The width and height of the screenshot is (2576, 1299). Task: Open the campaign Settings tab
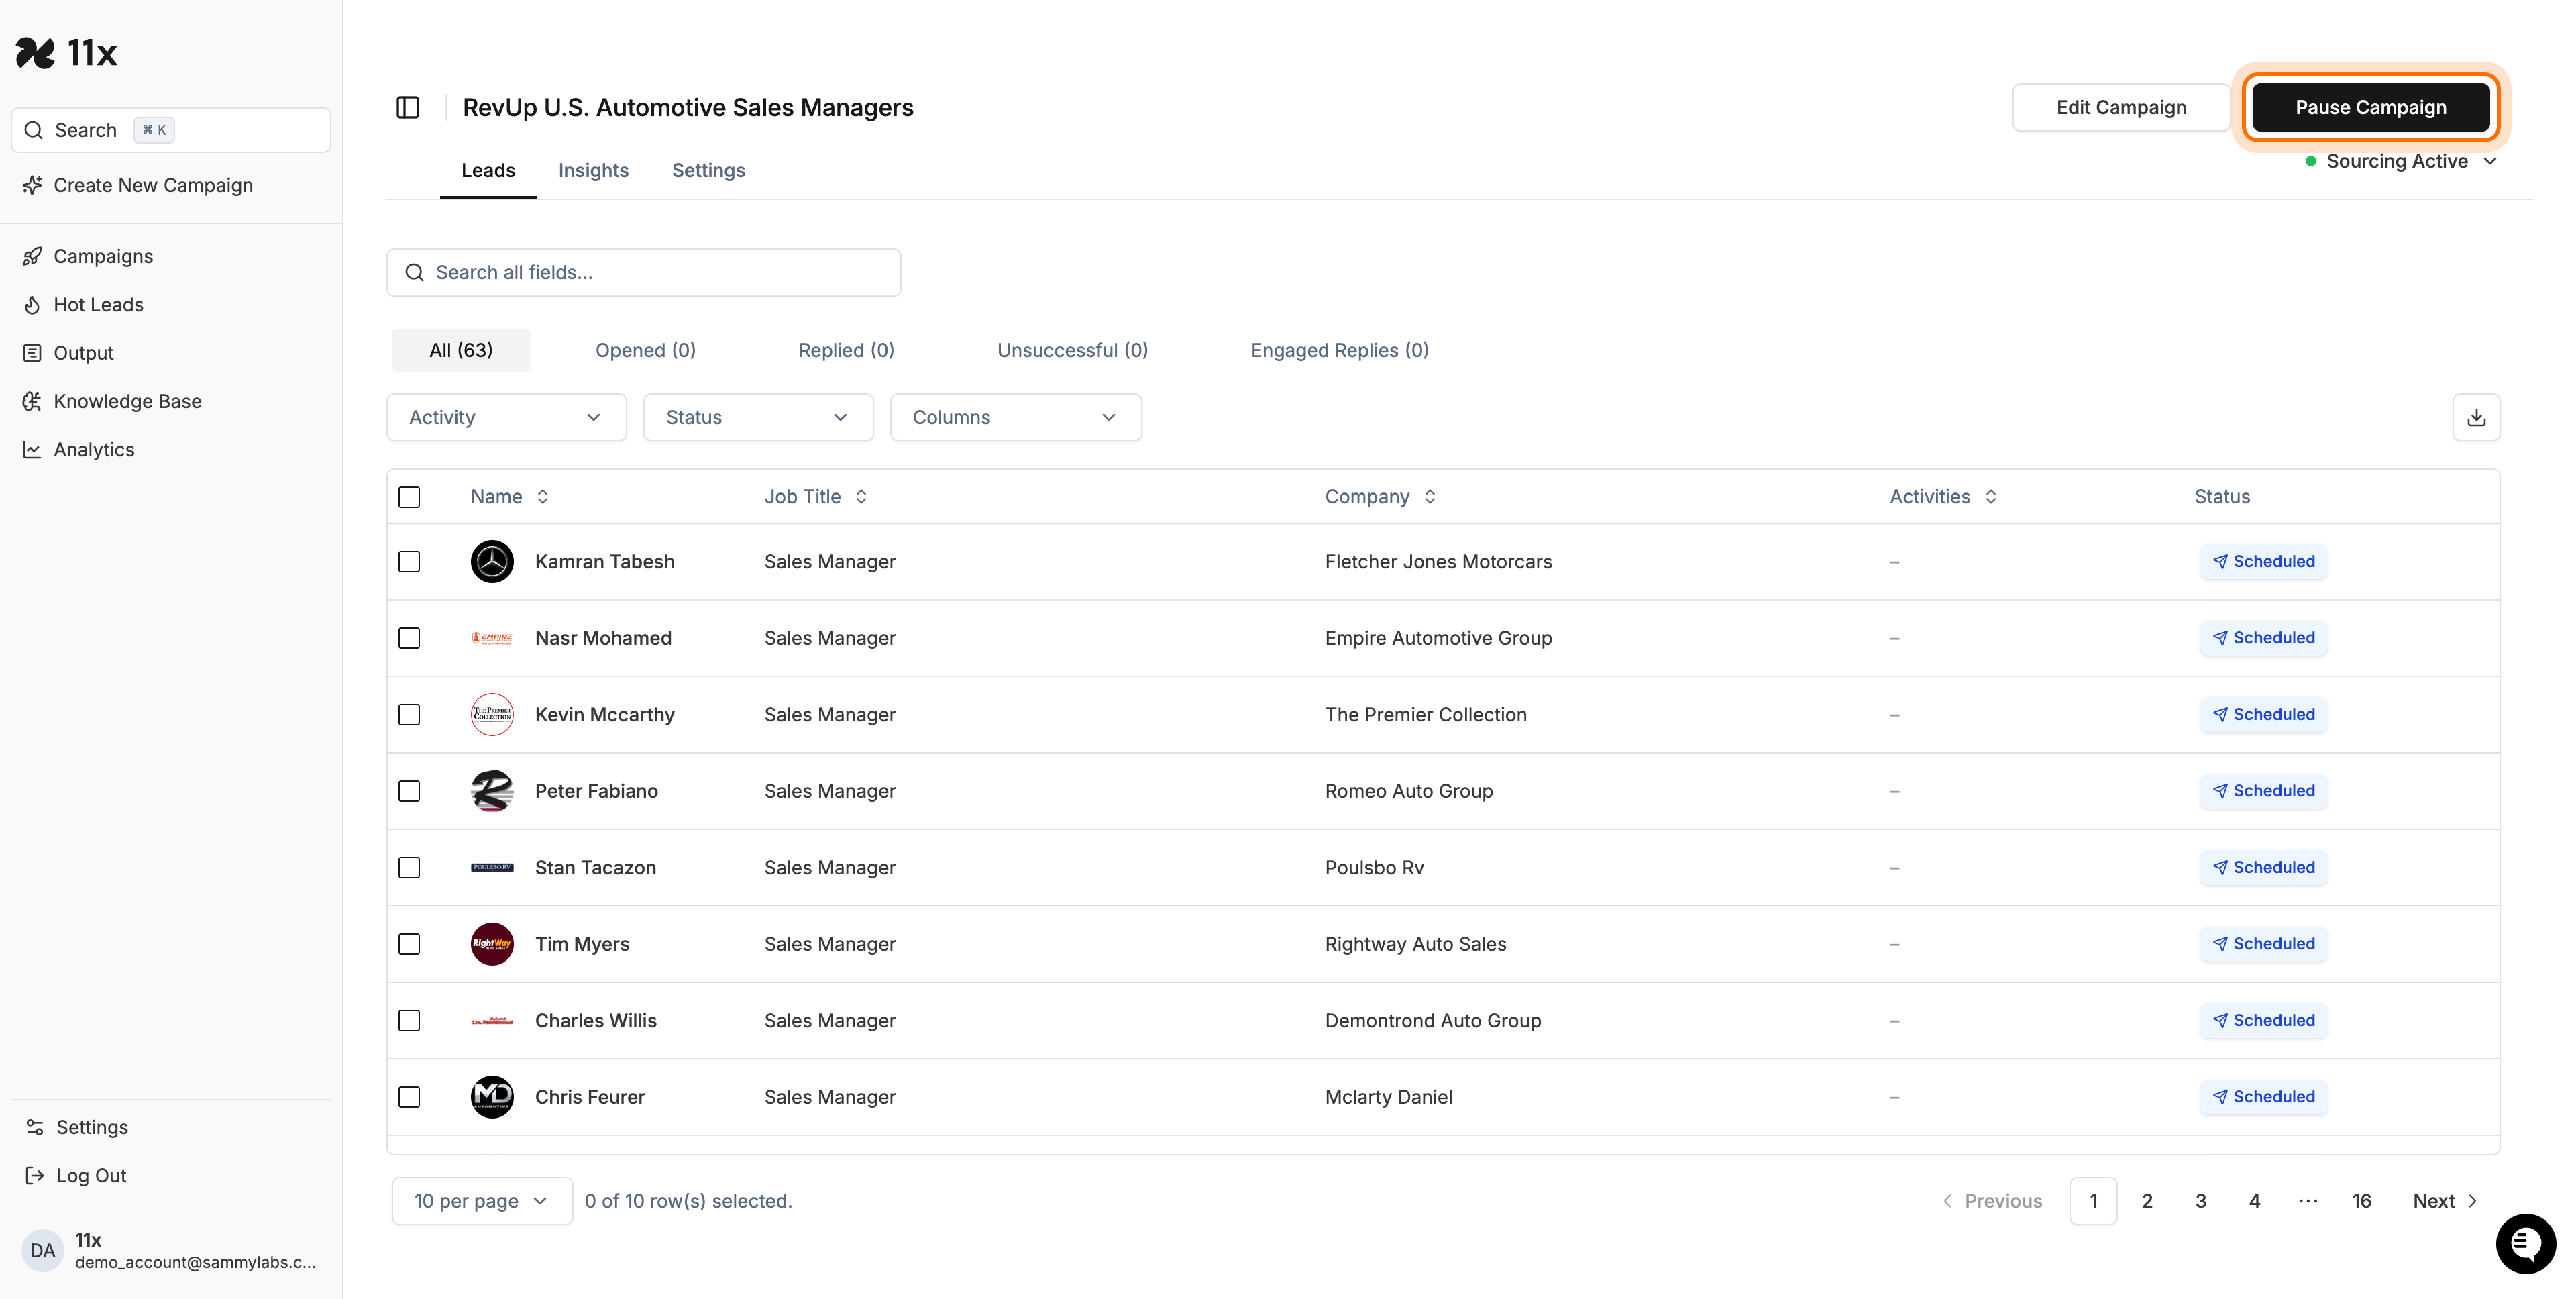pyautogui.click(x=708, y=170)
